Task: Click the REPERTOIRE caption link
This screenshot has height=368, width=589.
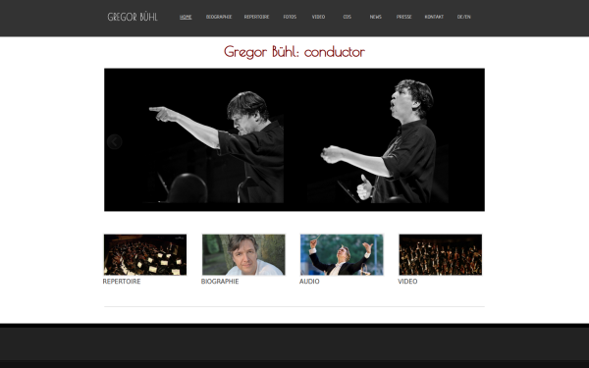Action: click(x=122, y=282)
